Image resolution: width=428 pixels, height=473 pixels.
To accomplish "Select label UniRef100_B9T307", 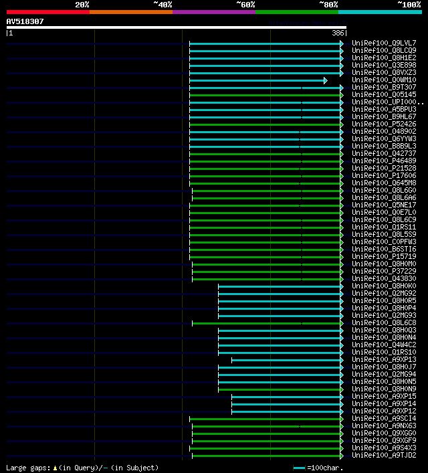I will pyautogui.click(x=384, y=87).
